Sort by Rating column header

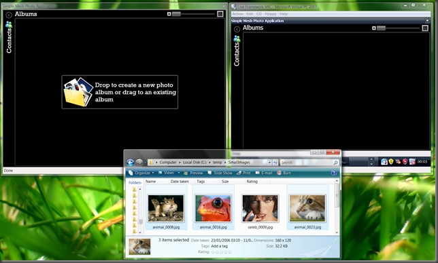[258, 182]
